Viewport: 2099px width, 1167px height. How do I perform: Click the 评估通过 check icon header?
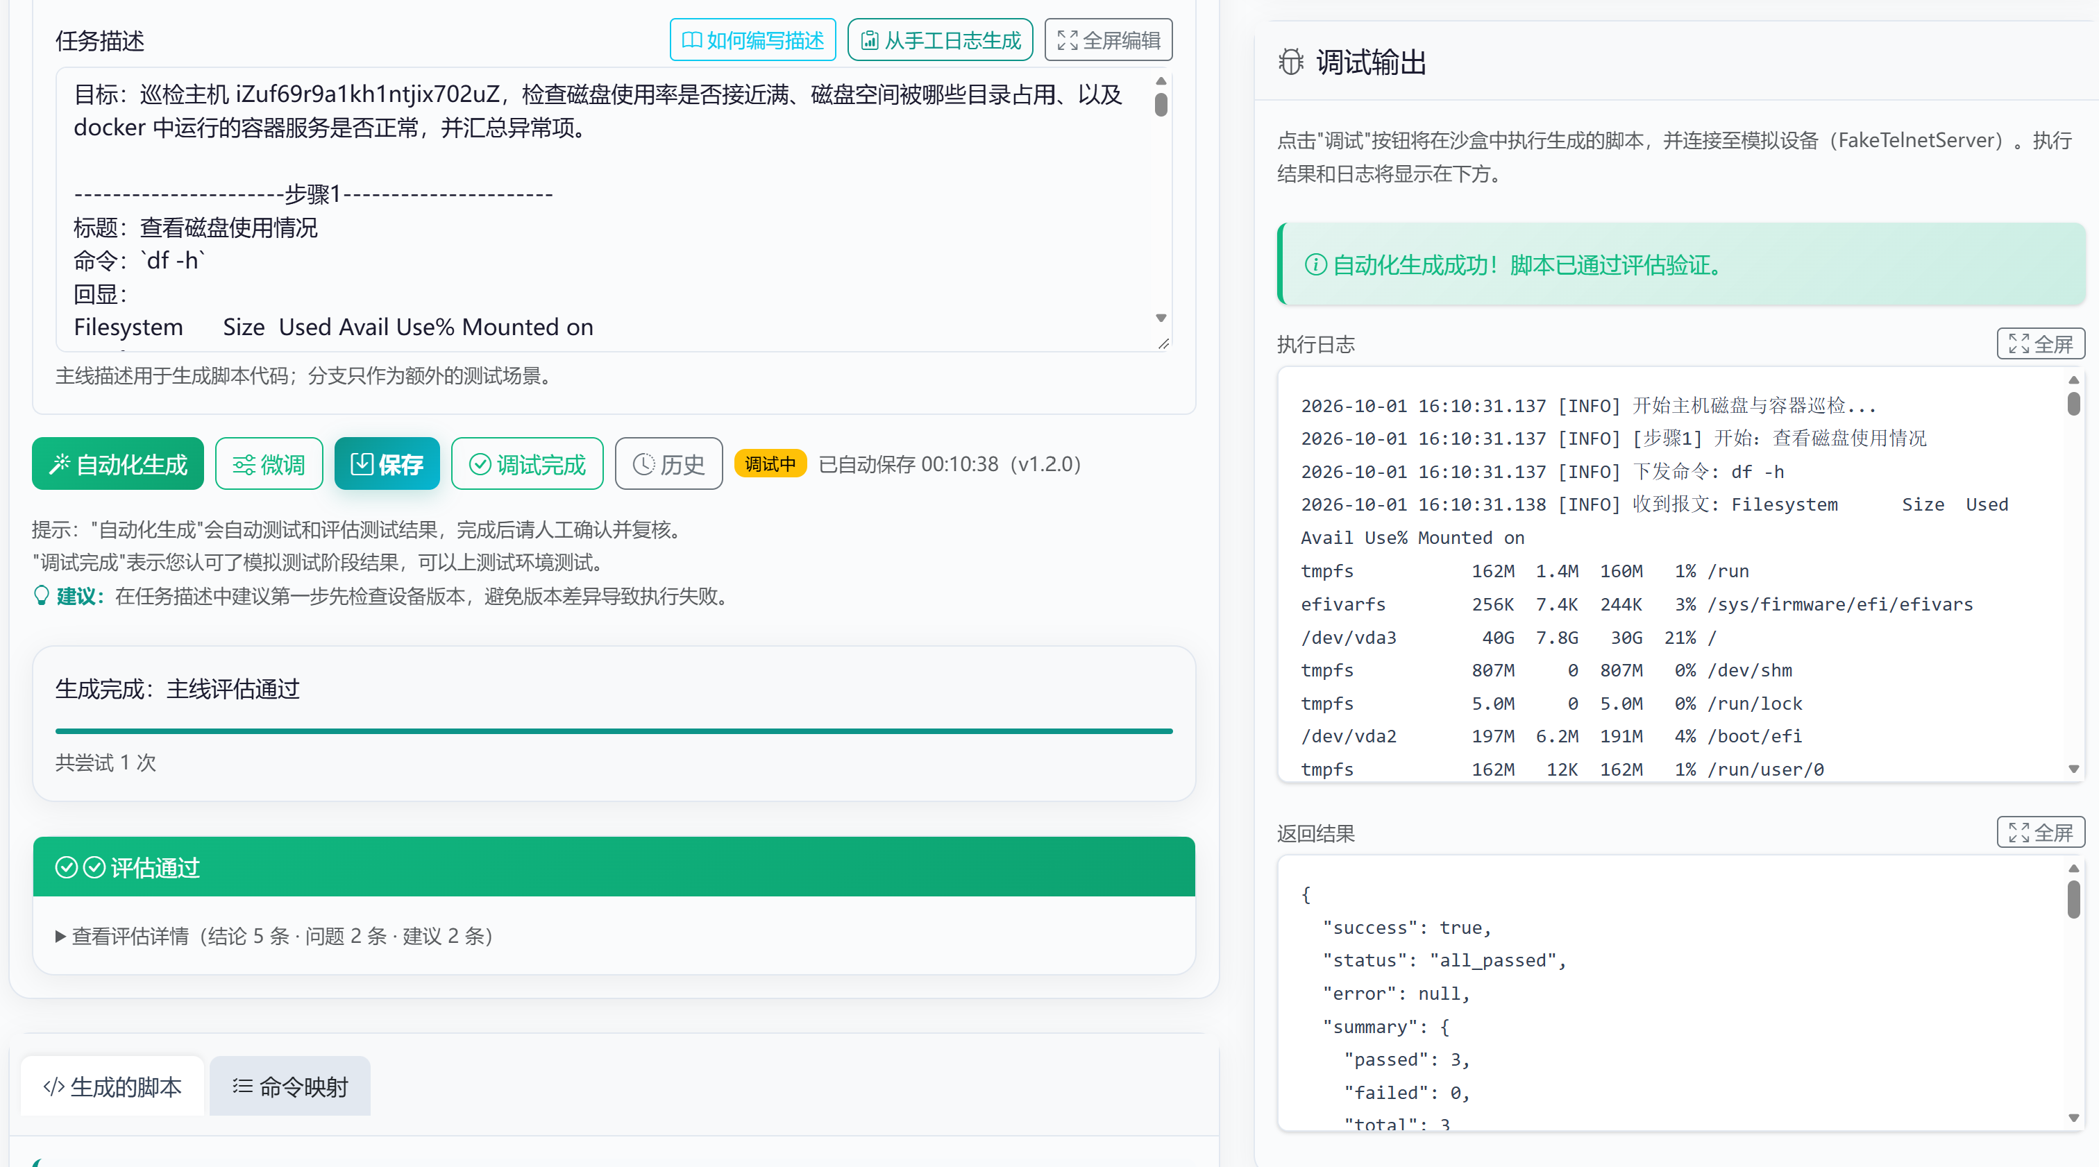point(614,867)
